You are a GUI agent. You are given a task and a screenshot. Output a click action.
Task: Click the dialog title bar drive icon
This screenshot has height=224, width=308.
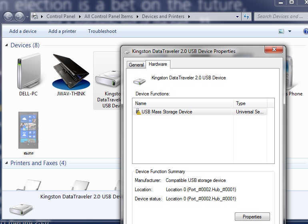[127, 52]
